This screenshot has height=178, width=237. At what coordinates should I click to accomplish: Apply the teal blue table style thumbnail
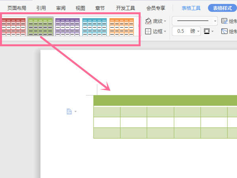[94, 27]
